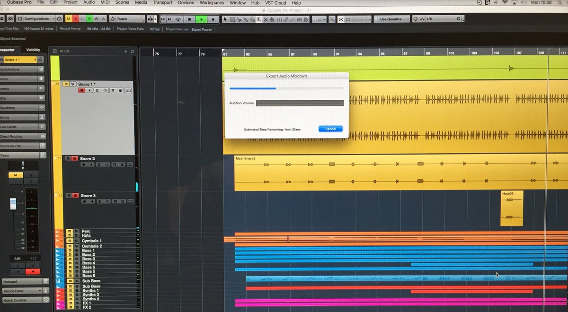Expand the Direct Routing inspector section

pos(23,136)
